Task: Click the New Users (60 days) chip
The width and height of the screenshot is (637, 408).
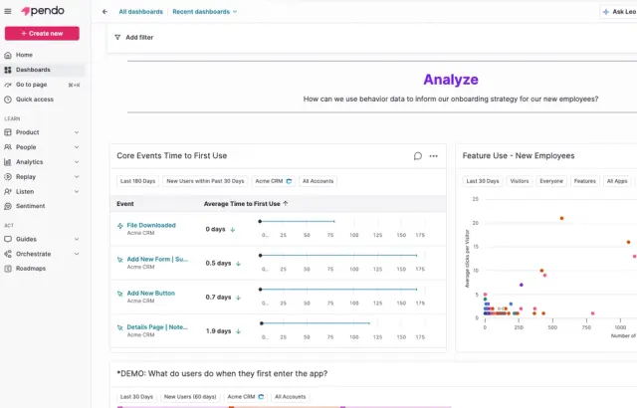Action: (190, 397)
